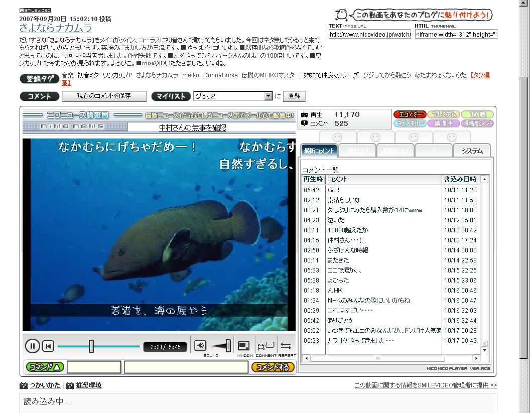Screen dimensions: 530x413
Task: Click the video seek bar handle
Action: (91, 346)
